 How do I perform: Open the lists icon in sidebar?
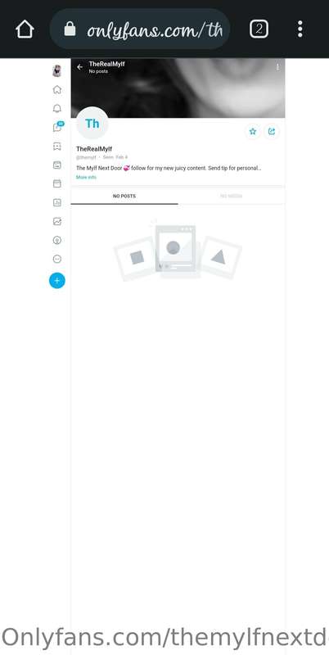click(x=57, y=165)
